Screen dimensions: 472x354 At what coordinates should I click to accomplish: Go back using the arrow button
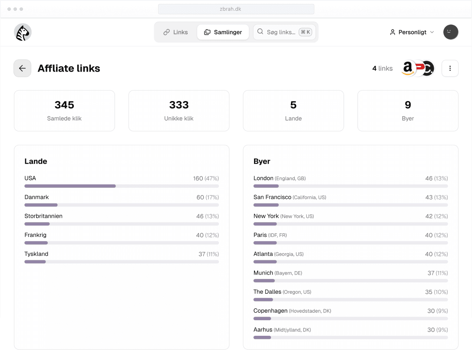pyautogui.click(x=22, y=69)
